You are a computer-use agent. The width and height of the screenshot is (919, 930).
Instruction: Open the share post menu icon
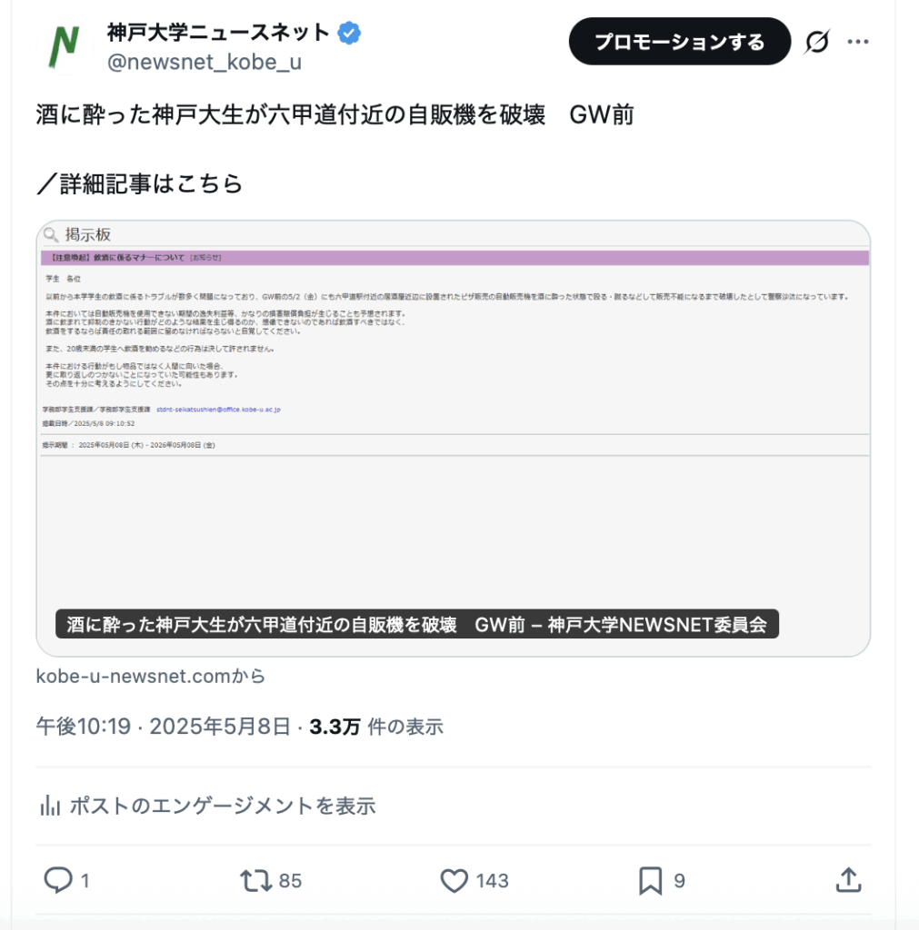click(847, 880)
